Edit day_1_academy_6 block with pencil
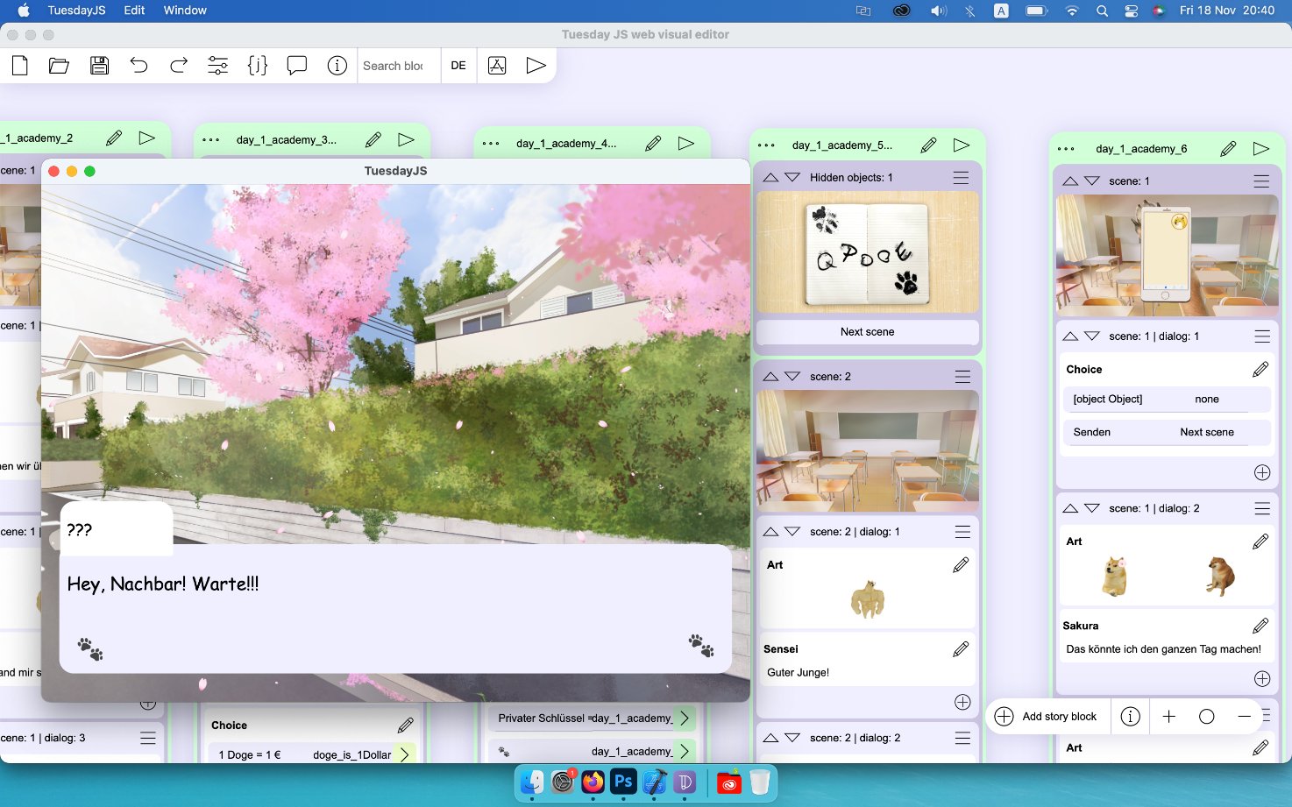1292x807 pixels. click(1229, 149)
